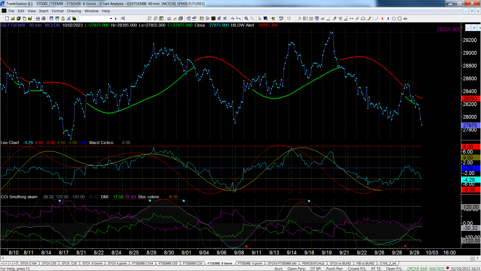
Task: Click the New document icon
Action: click(x=7, y=19)
